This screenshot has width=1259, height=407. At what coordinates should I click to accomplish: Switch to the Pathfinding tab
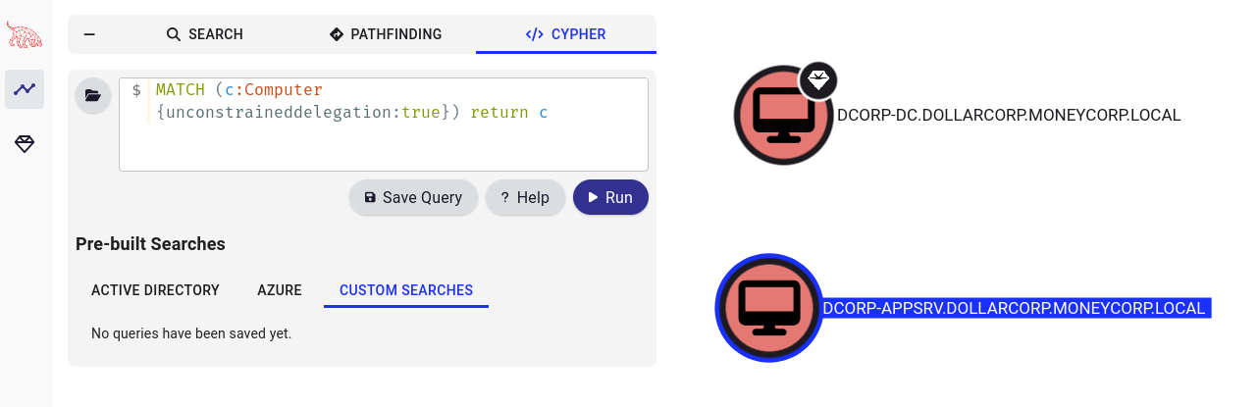point(385,34)
